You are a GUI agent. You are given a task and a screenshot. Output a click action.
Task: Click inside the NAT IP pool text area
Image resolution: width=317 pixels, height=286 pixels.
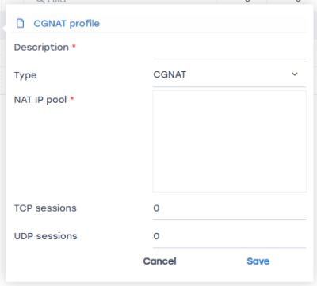tap(229, 141)
